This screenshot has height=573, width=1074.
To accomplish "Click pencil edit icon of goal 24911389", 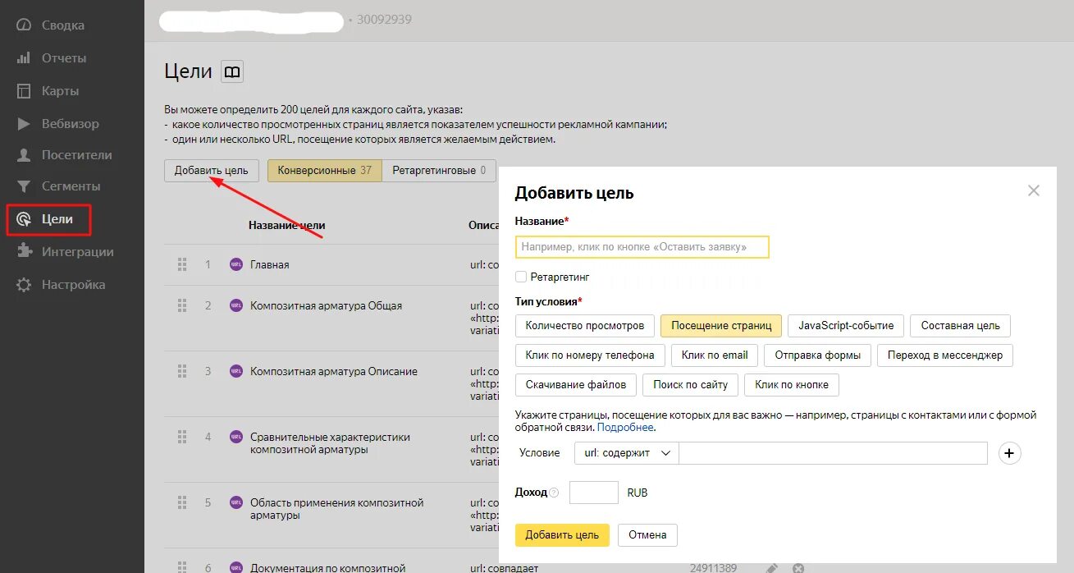I will (771, 568).
